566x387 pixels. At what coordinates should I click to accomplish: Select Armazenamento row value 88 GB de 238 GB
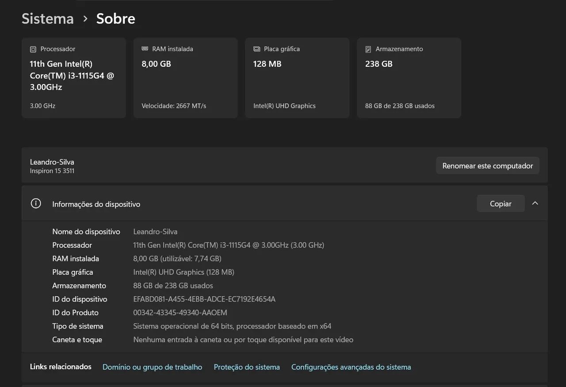(x=173, y=285)
